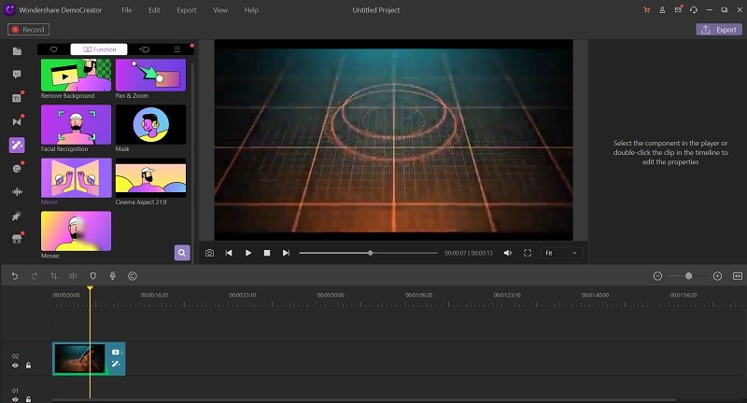The height and width of the screenshot is (403, 747).
Task: Click the timeline zoom slider handle
Action: click(688, 276)
